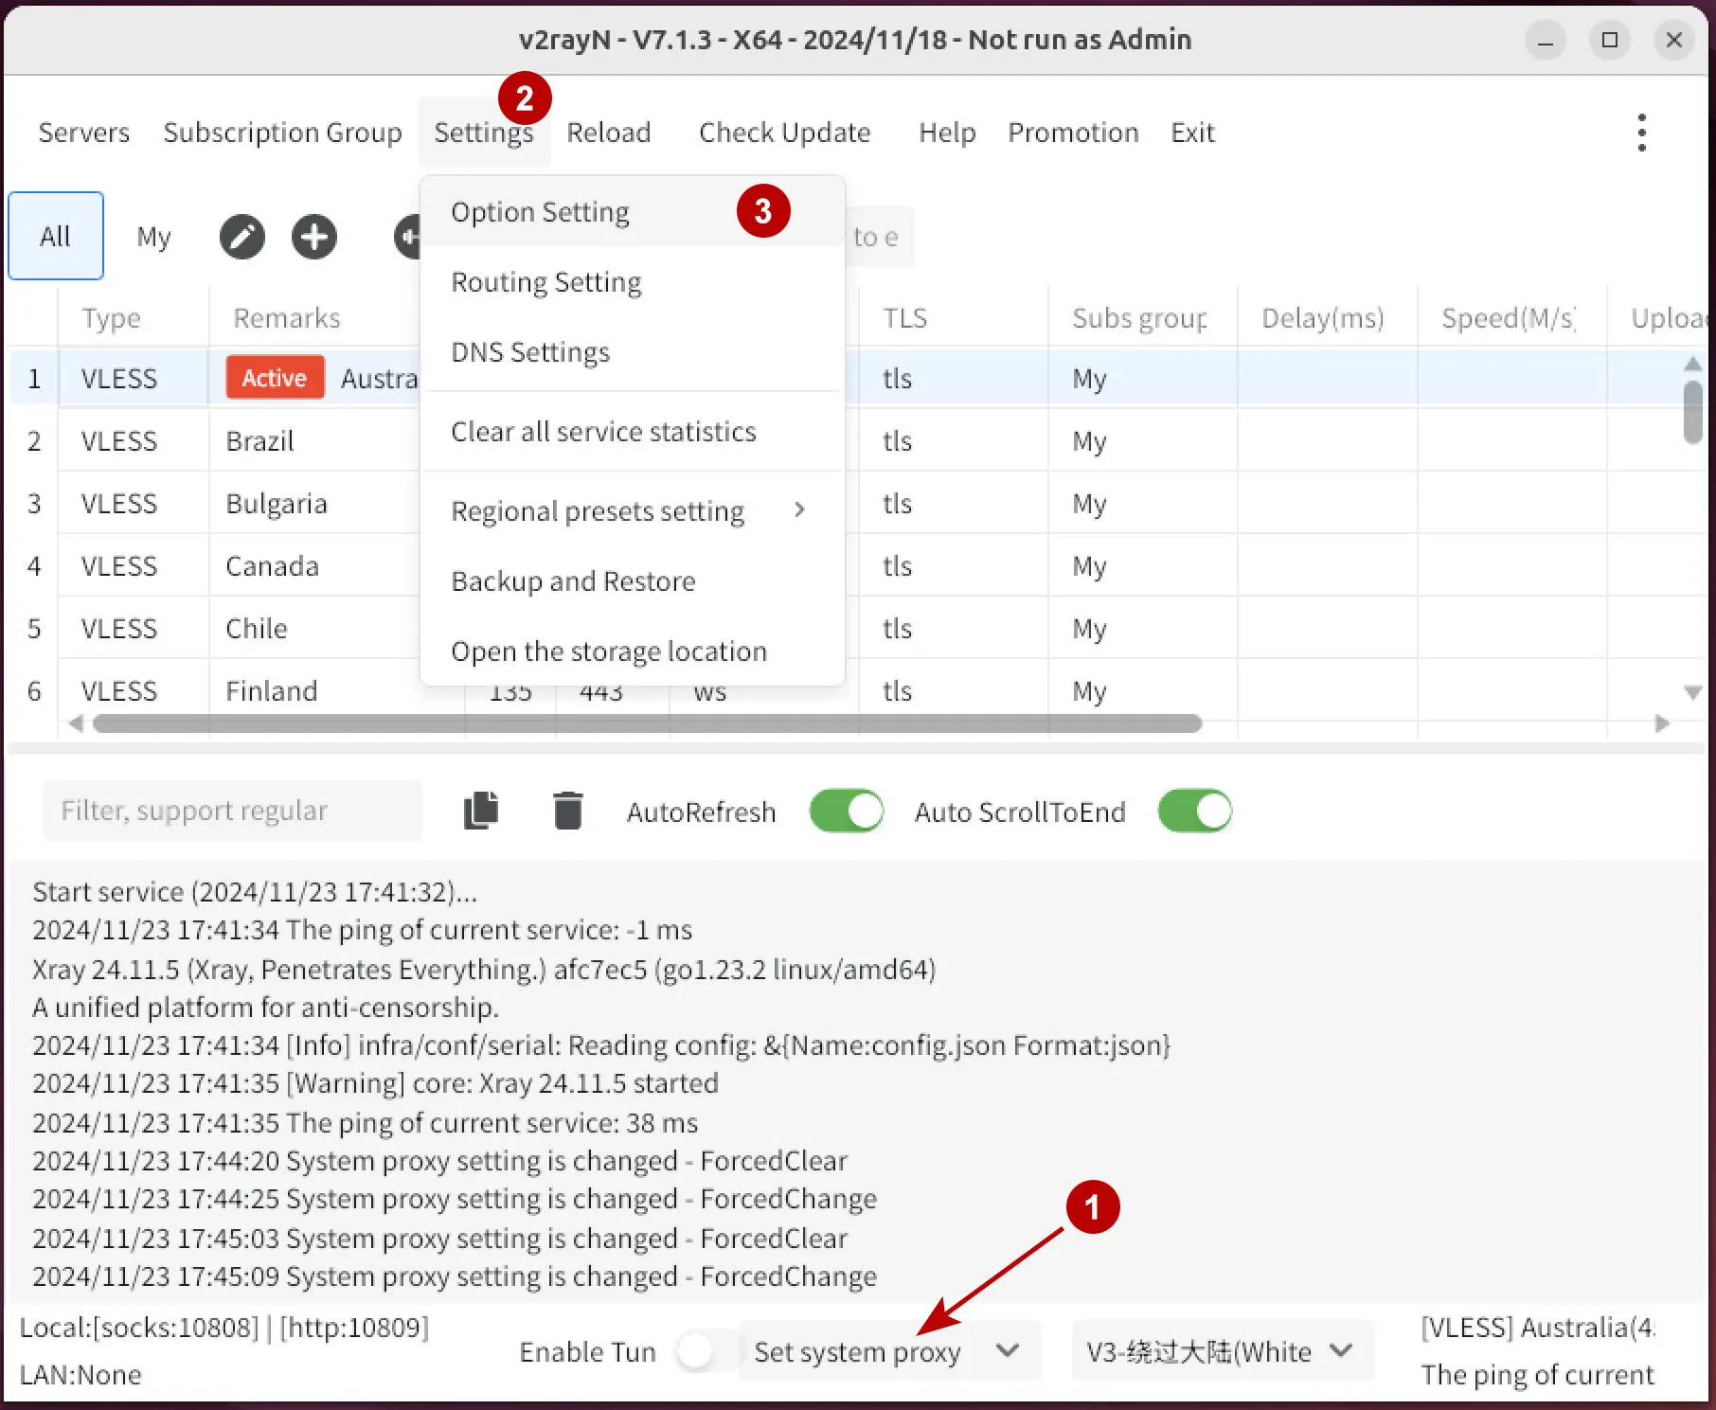The image size is (1716, 1410).
Task: Open the V3 routing rule dropdown
Action: 1223,1351
